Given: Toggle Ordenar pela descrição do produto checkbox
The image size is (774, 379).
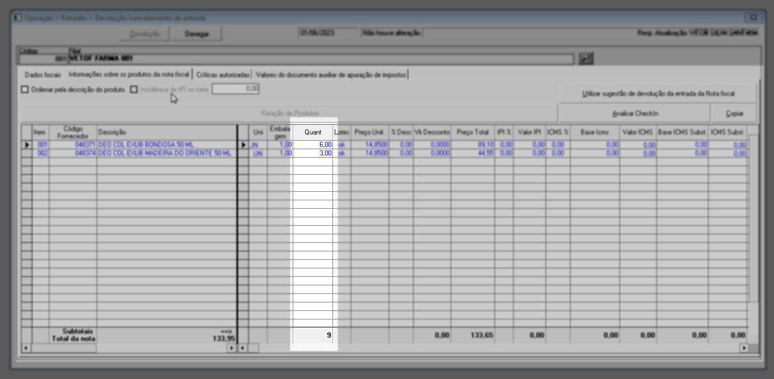Looking at the screenshot, I should click(x=24, y=89).
